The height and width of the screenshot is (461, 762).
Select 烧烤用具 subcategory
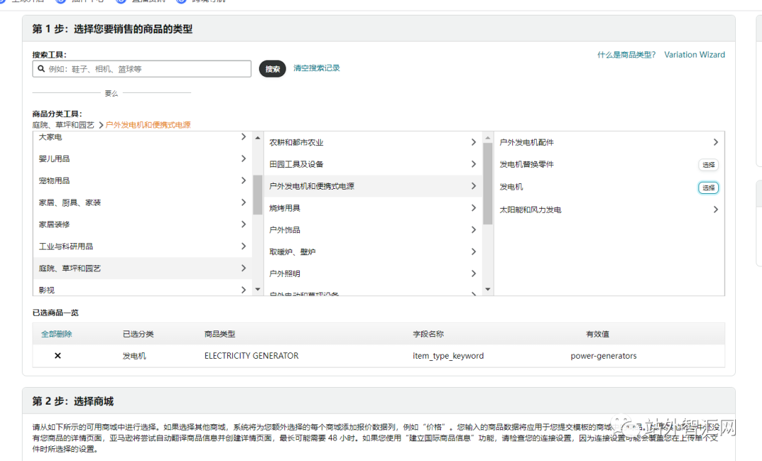[x=285, y=208]
